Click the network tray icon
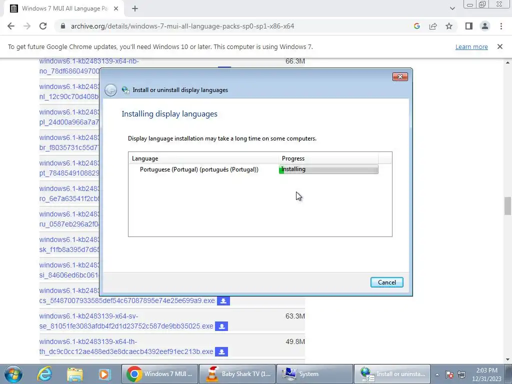512x384 pixels. coord(461,374)
